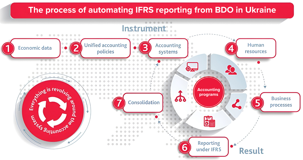This screenshot has height=160, width=303.
Task: Click the red number 3 badge
Action: tap(145, 48)
